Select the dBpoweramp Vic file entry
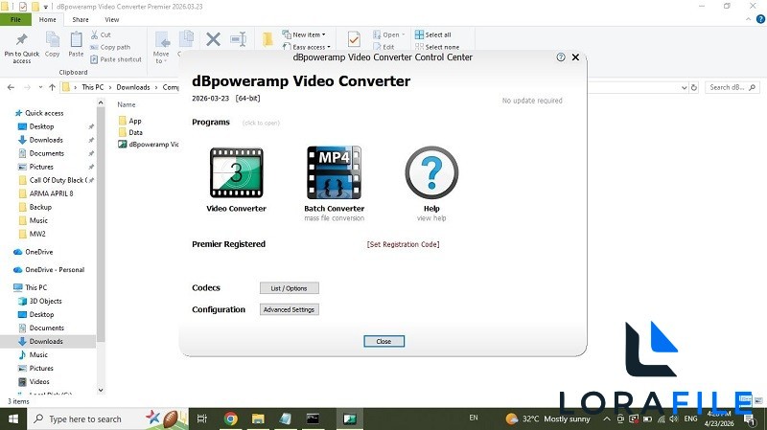The width and height of the screenshot is (767, 430). pyautogui.click(x=149, y=145)
